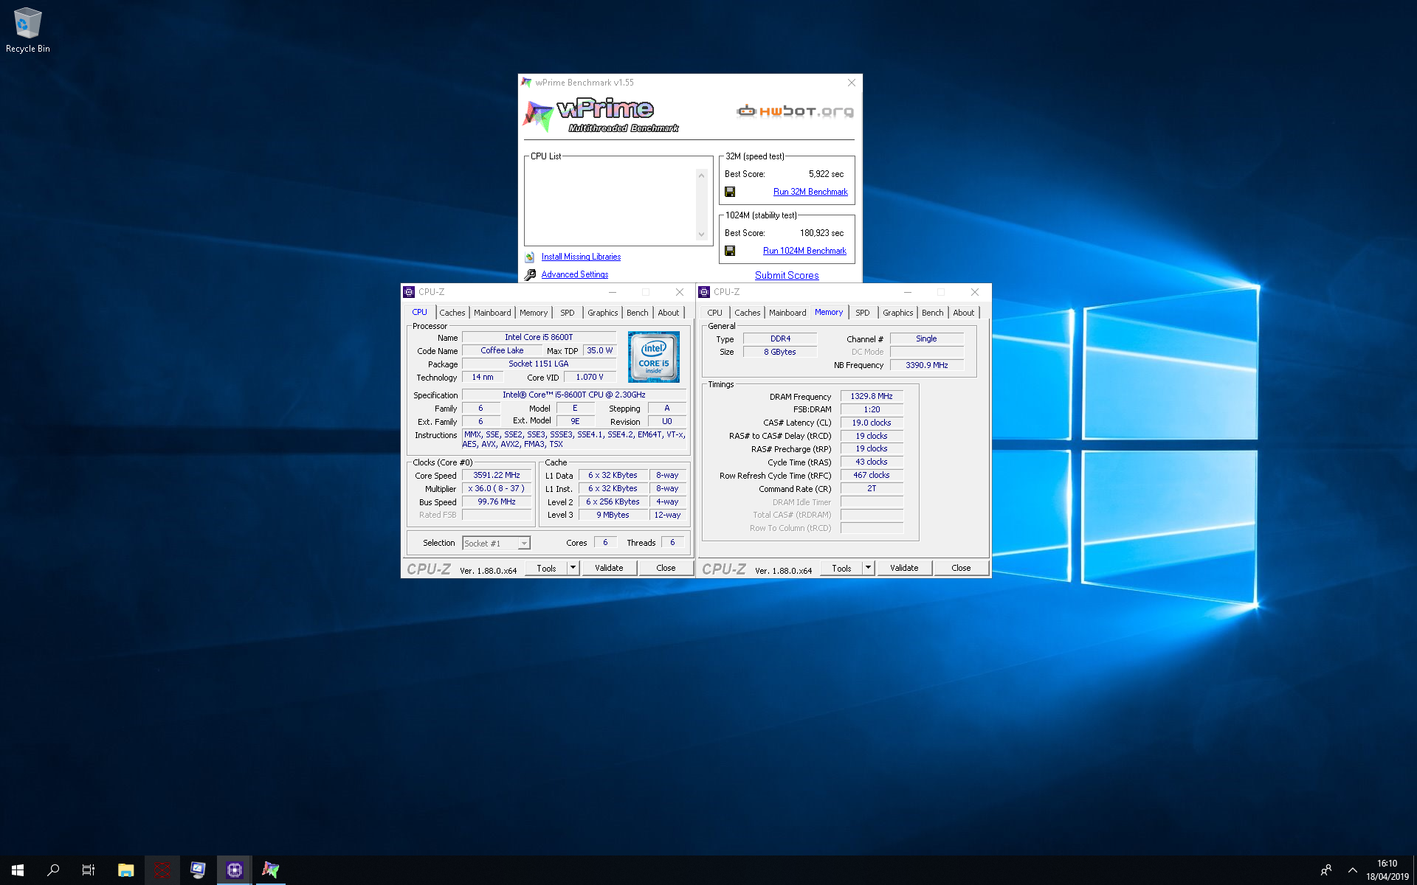1417x885 pixels.
Task: Click the floppy save icon for 32M score
Action: point(730,192)
